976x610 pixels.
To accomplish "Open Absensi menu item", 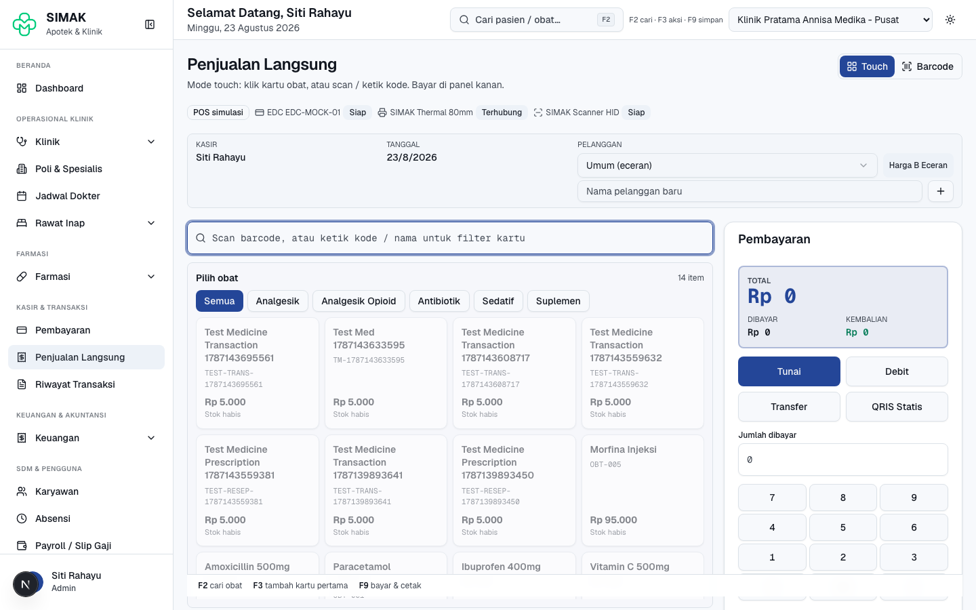I will (86, 518).
